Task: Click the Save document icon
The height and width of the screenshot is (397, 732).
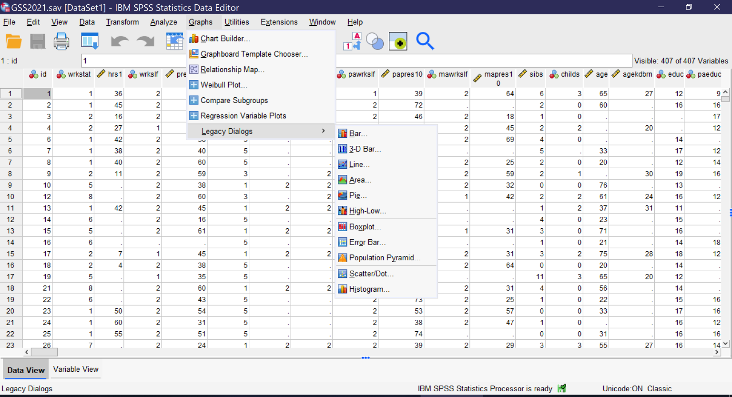Action: (38, 41)
